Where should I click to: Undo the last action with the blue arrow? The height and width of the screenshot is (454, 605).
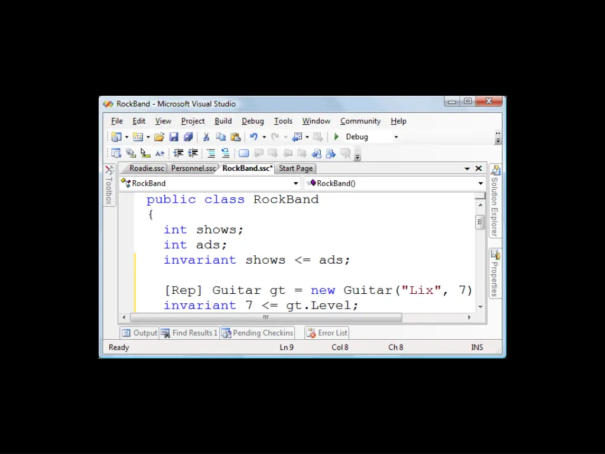253,137
